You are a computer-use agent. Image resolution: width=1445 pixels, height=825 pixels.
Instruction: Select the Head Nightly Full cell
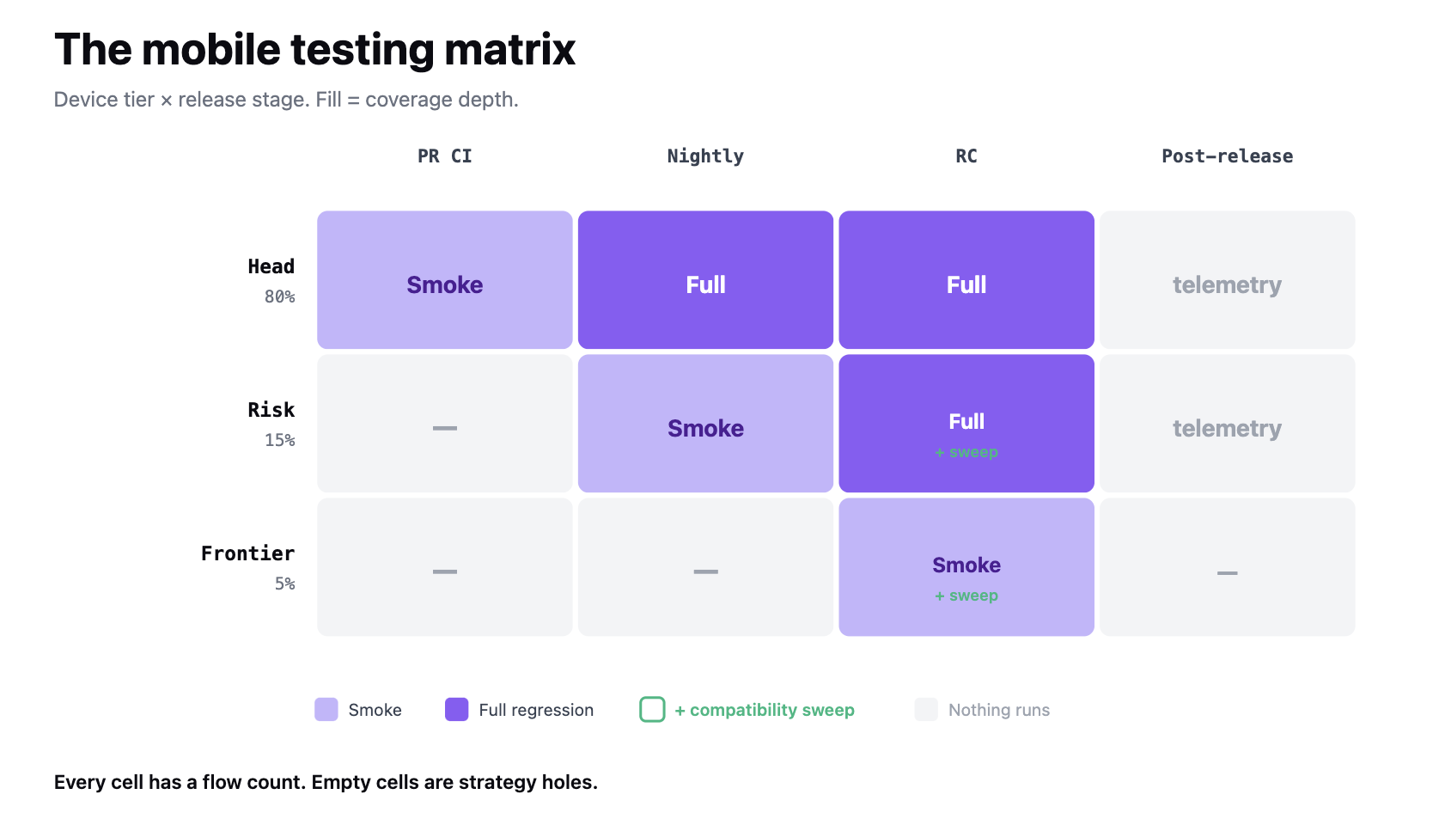point(705,280)
